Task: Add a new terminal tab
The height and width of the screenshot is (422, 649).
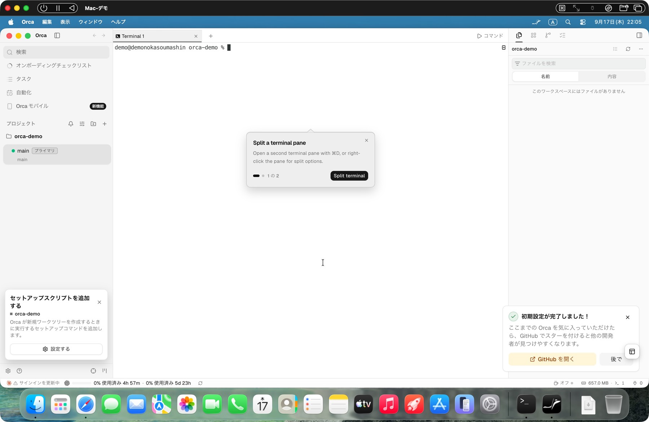Action: (x=211, y=36)
